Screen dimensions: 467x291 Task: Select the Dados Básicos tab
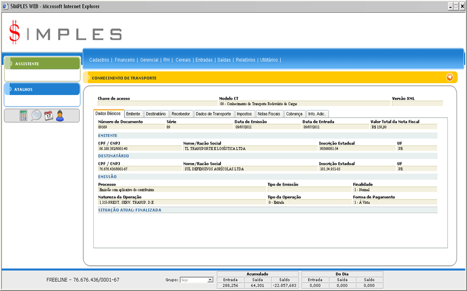click(108, 113)
